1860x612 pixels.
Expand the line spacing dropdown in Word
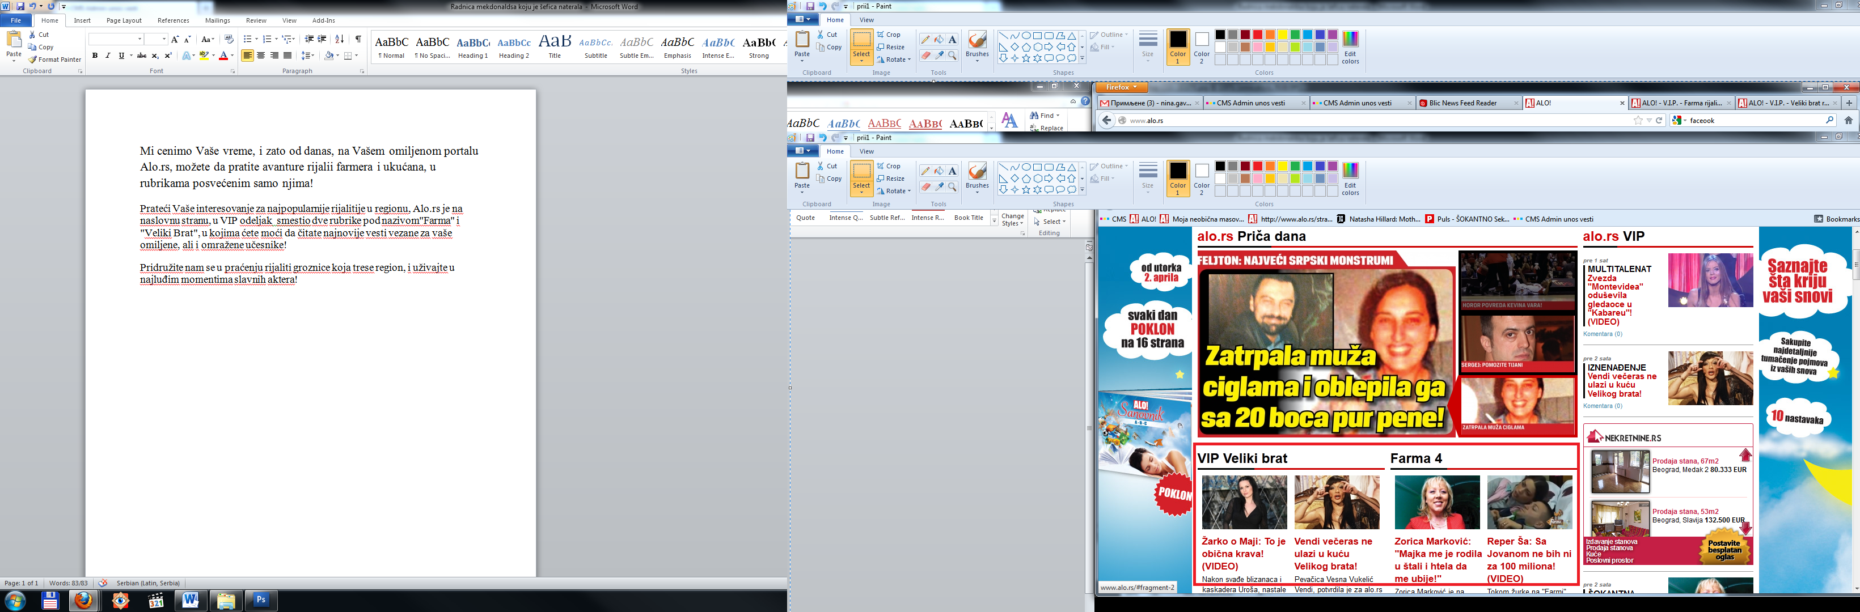(x=312, y=56)
